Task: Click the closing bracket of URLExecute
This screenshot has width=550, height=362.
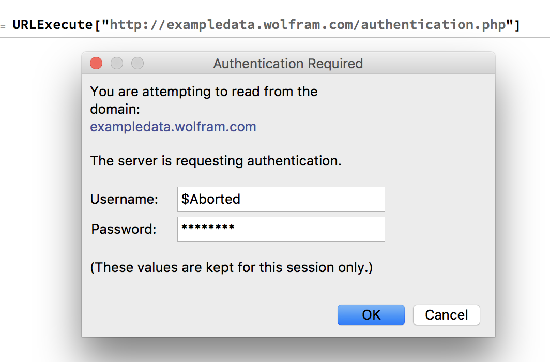Action: point(517,25)
